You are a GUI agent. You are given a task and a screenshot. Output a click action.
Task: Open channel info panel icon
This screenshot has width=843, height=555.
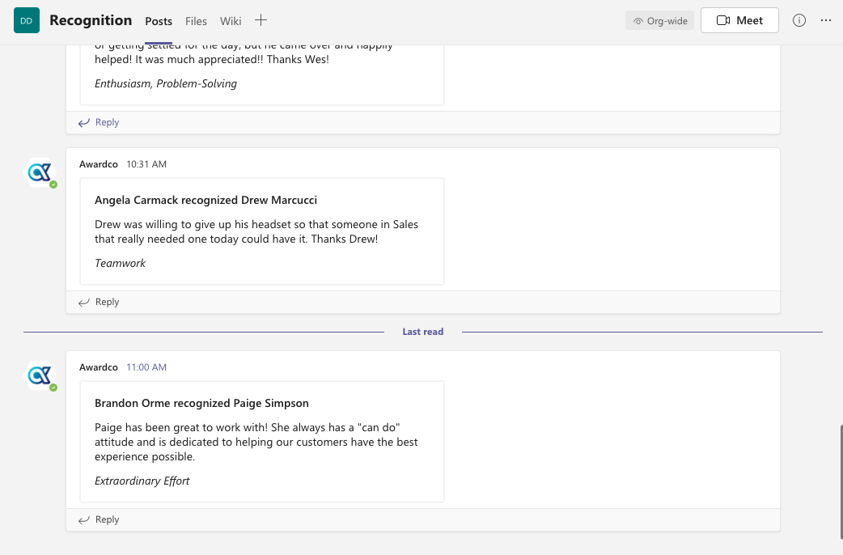tap(799, 21)
